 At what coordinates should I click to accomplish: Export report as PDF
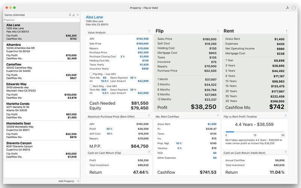coord(287,8)
